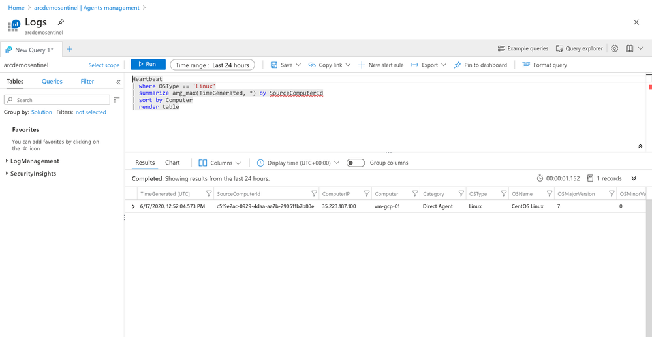Open Example queries

click(523, 49)
